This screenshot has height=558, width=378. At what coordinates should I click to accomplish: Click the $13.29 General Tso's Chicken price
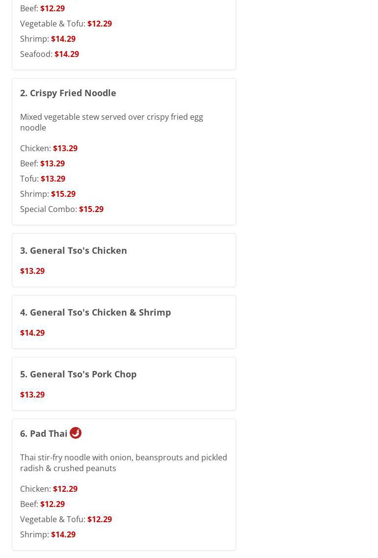(32, 271)
